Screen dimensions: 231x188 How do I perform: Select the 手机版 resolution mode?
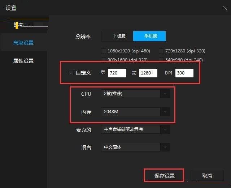coord(149,36)
